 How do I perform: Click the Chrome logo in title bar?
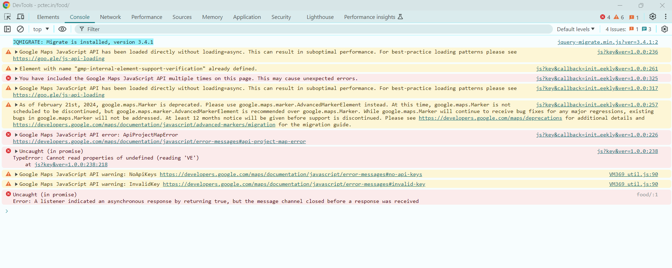click(6, 5)
